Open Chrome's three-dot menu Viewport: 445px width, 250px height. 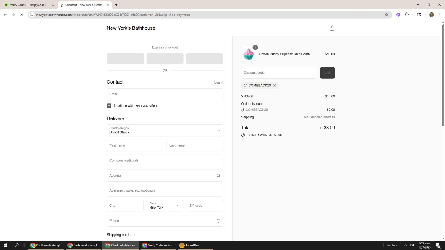[x=440, y=15]
